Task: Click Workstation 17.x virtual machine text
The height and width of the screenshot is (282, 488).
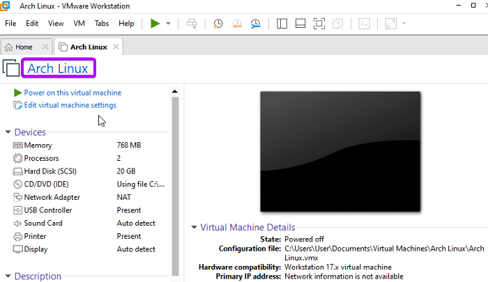Action: tap(338, 267)
